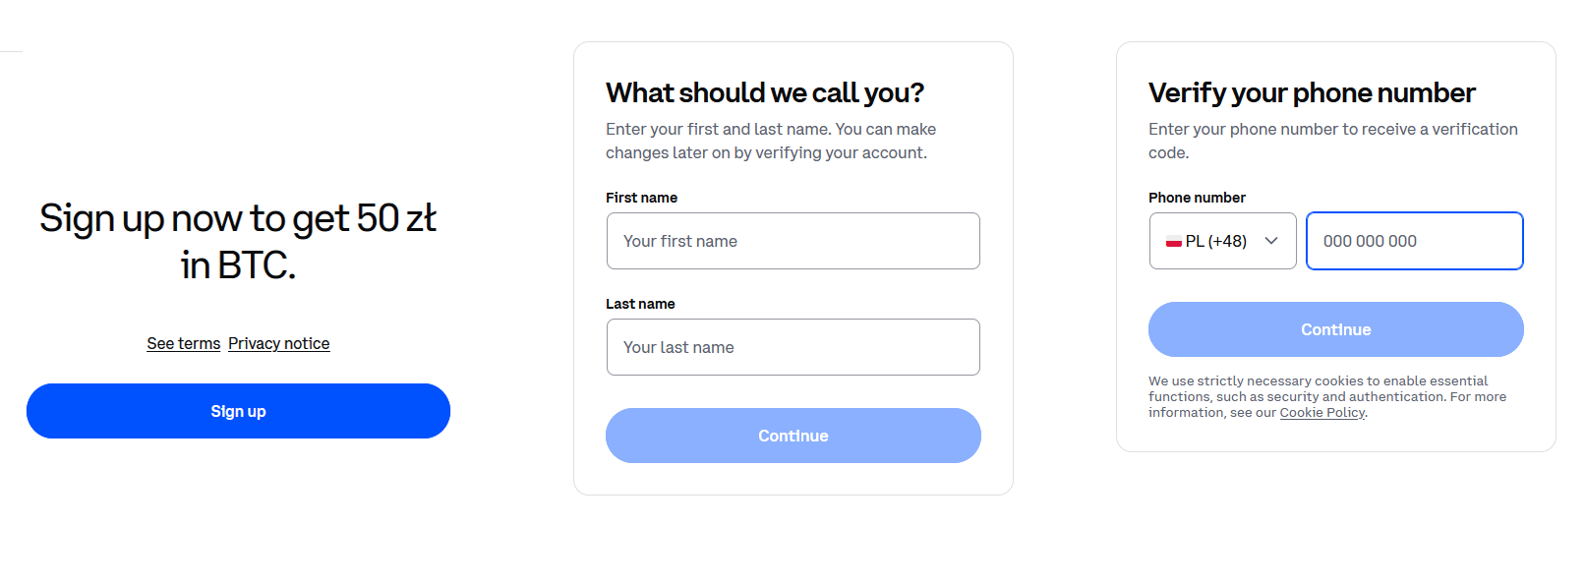
Task: Click the 50 zł in BTC promo headline
Action: [238, 241]
